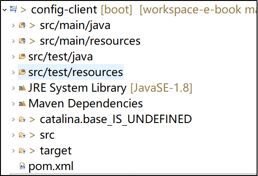This screenshot has width=258, height=176.
Task: Click the pom.xml file icon
Action: click(22, 166)
